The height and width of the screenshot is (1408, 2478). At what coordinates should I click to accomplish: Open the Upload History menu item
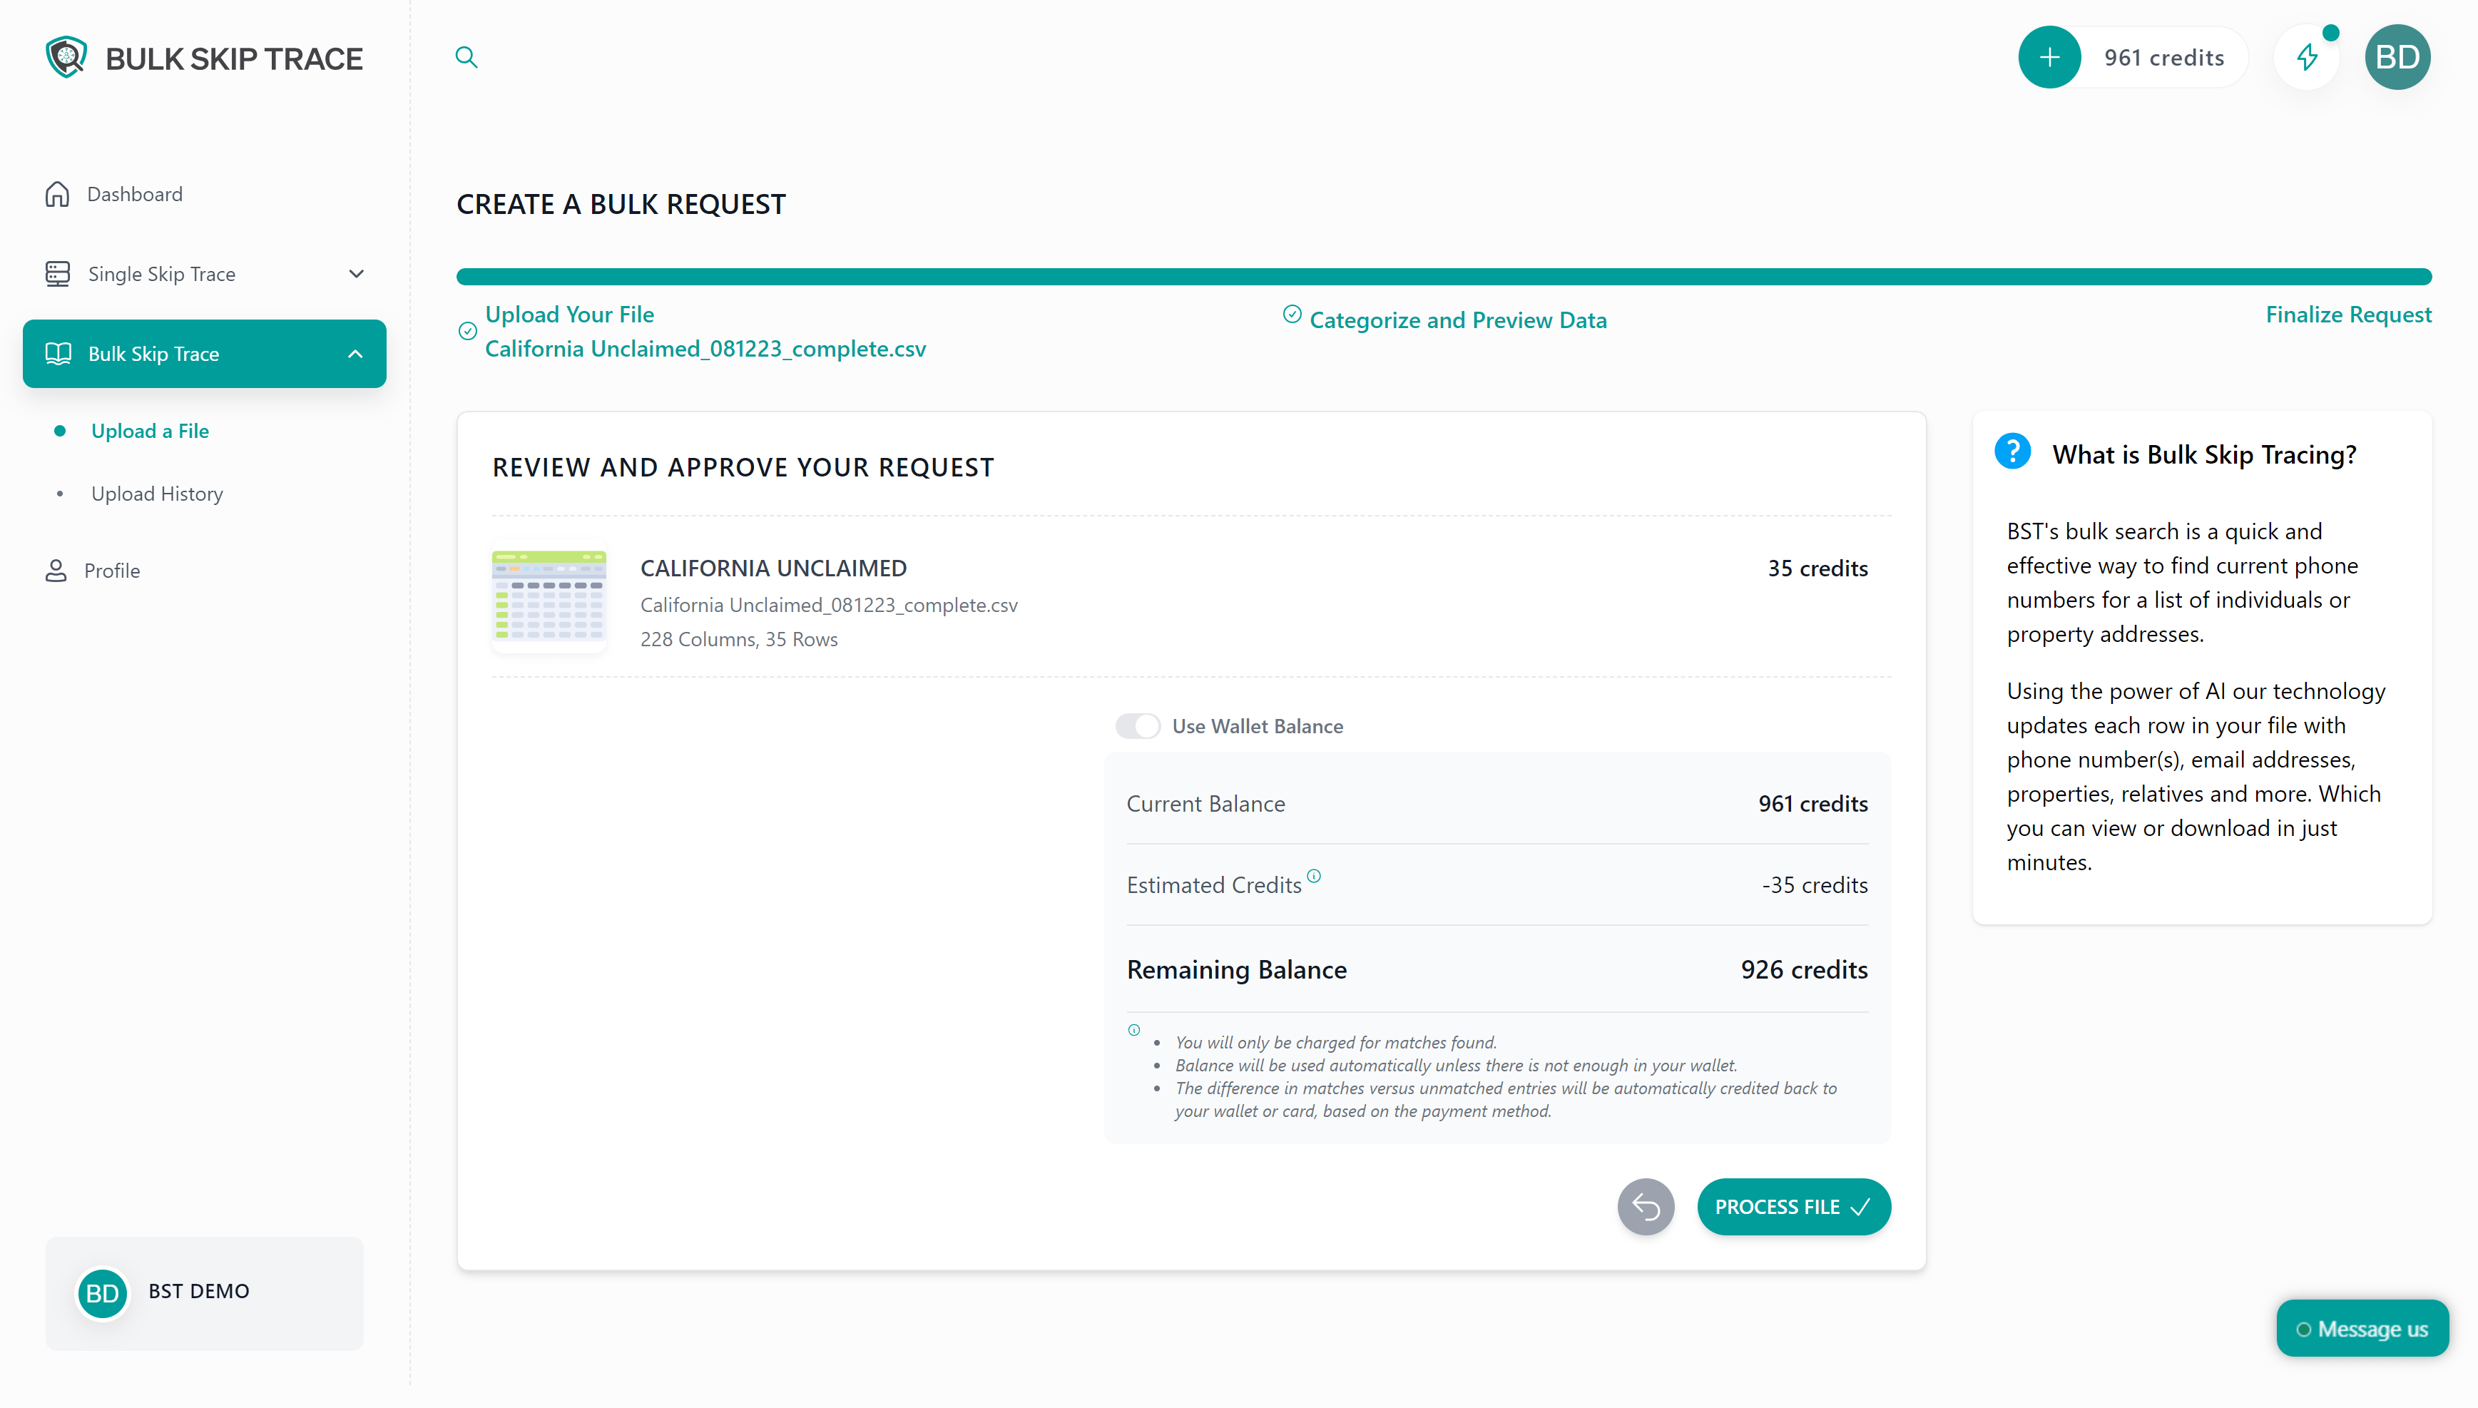[x=158, y=493]
